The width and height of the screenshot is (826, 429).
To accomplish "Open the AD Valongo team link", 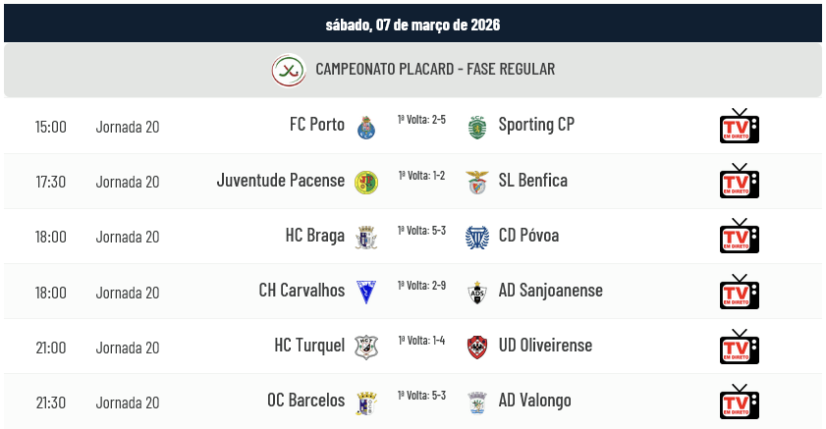I will click(x=534, y=401).
